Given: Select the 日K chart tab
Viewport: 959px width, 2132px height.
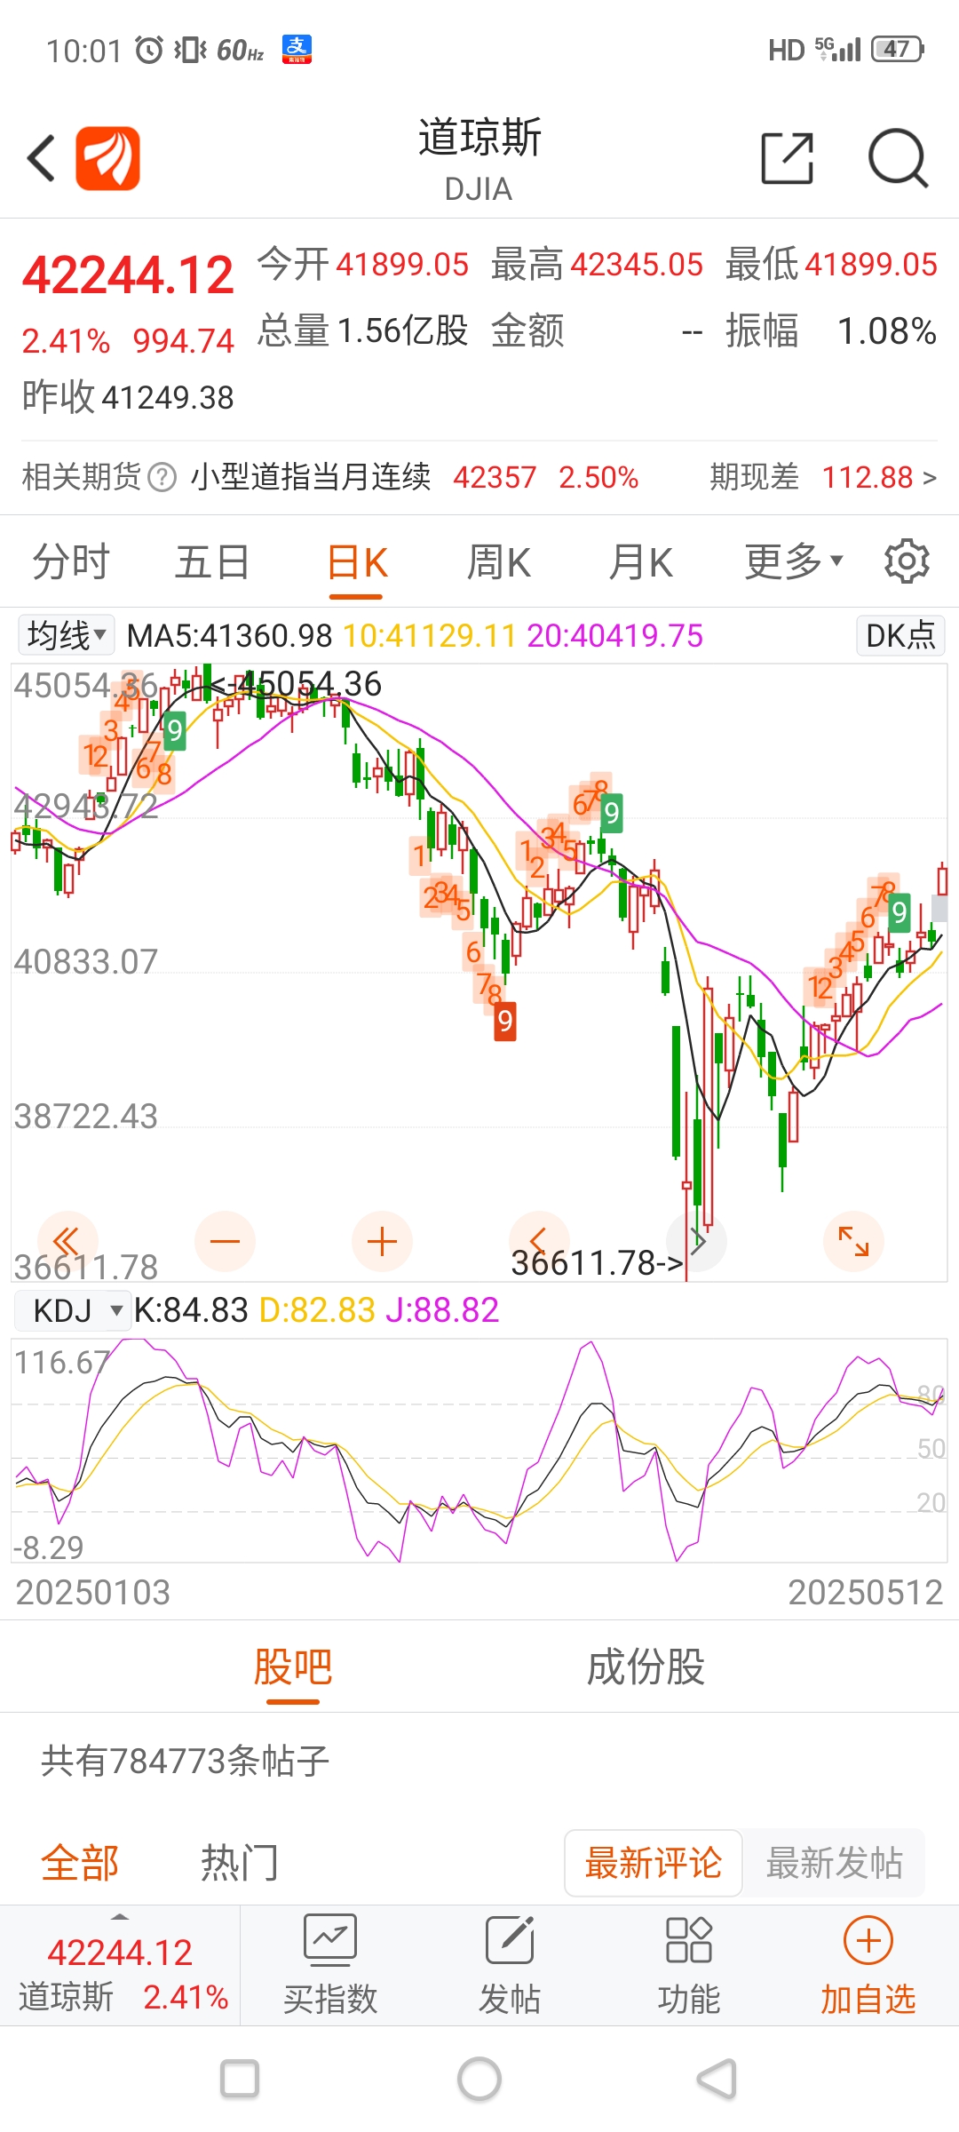Looking at the screenshot, I should click(357, 562).
